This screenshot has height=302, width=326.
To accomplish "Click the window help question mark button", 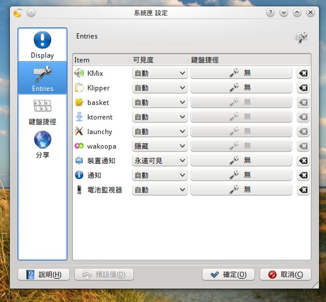I will [x=270, y=13].
